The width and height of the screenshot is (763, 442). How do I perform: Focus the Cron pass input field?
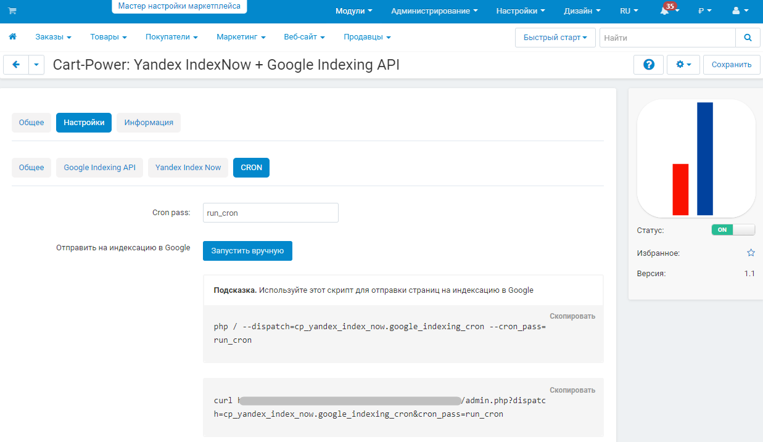click(x=271, y=213)
